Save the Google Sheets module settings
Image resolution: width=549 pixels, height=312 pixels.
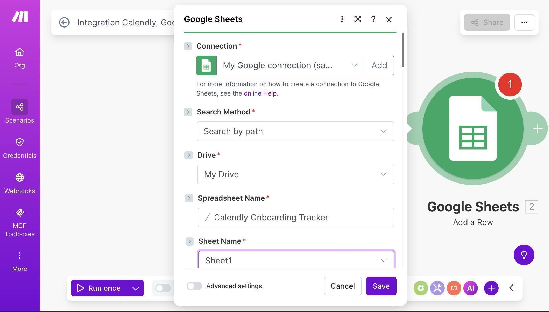point(381,286)
